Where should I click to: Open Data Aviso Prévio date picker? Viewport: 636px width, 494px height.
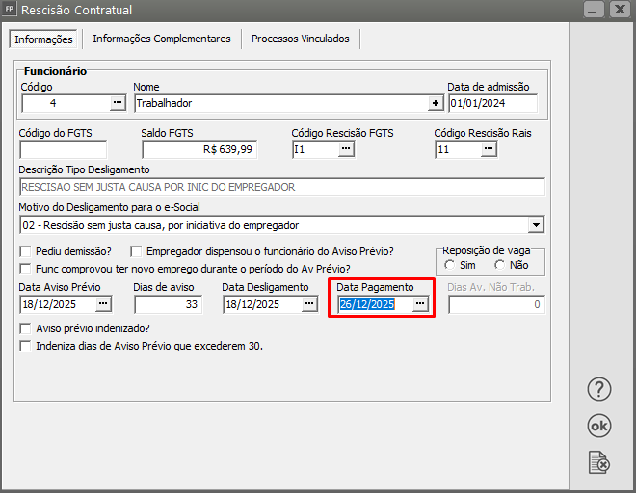103,304
